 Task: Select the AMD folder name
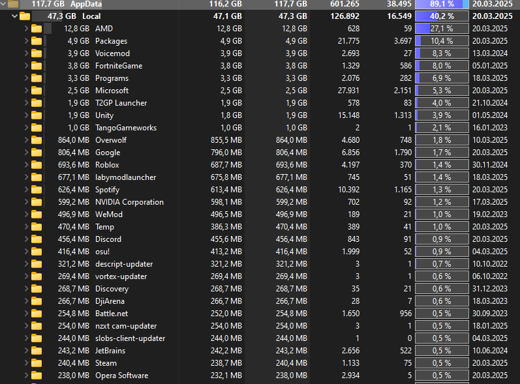(104, 29)
